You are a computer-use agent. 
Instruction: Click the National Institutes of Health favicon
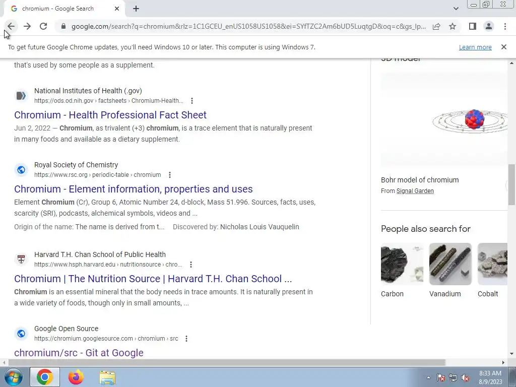point(21,96)
